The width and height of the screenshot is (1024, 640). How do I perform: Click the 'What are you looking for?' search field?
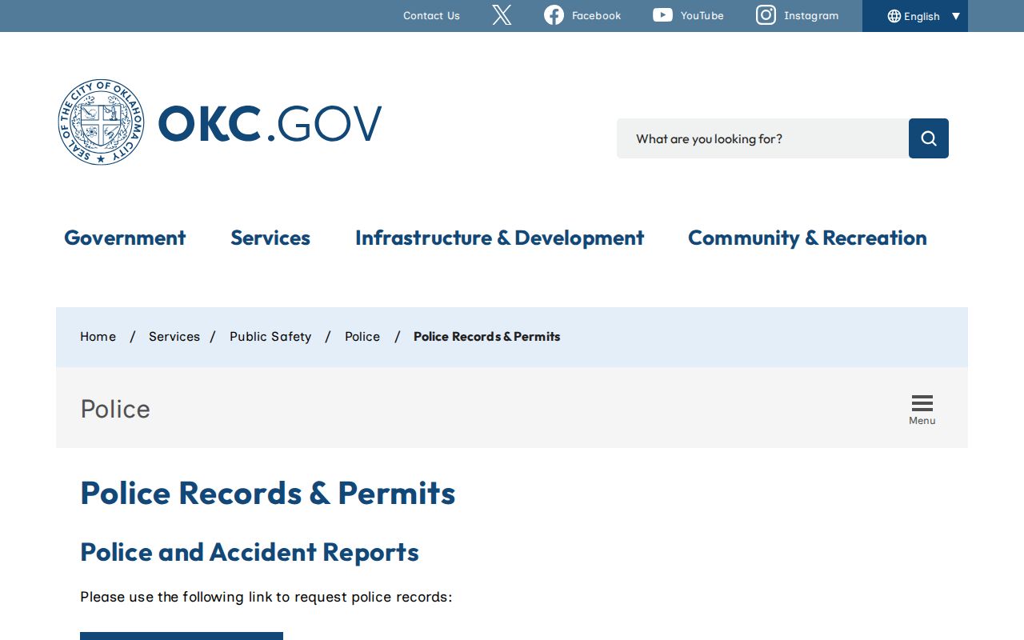[x=762, y=138]
